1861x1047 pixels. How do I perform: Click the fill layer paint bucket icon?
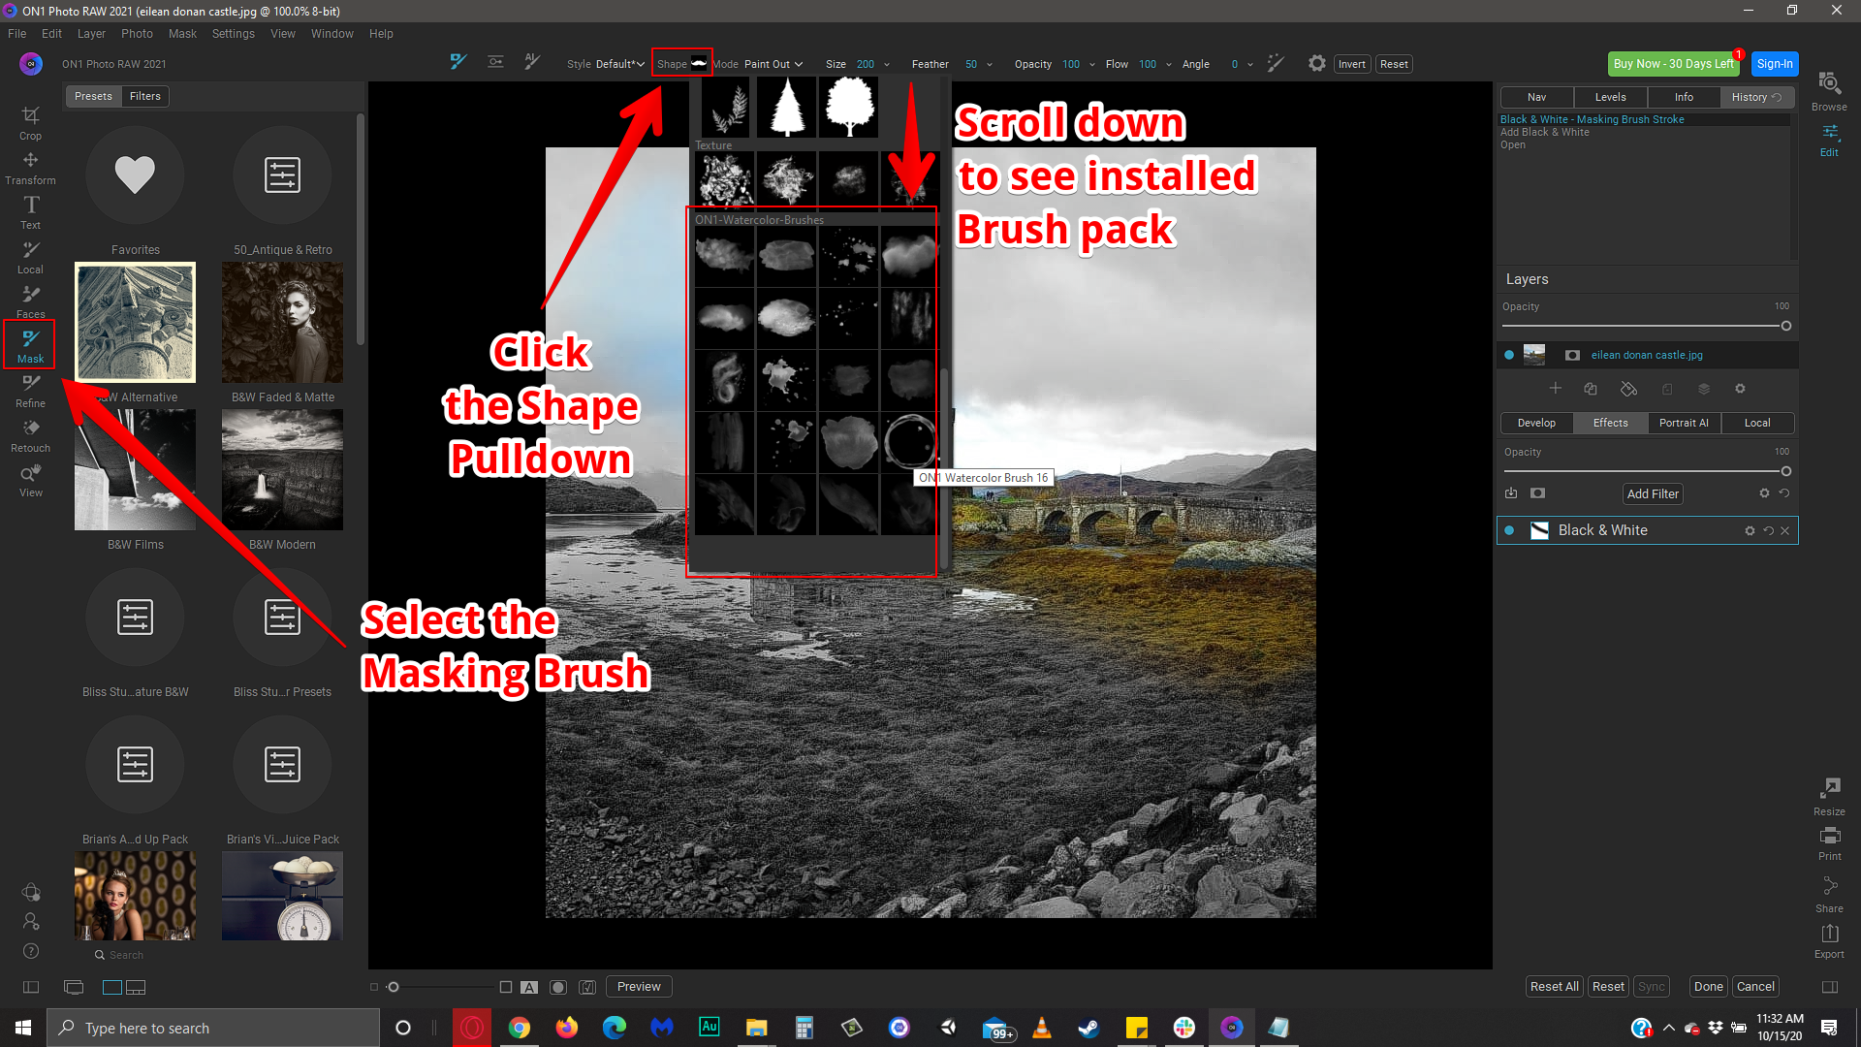tap(1628, 389)
